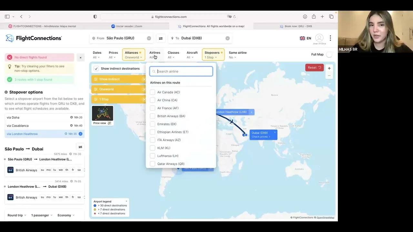This screenshot has width=413, height=232.
Task: Go back in Safari history
Action: coord(21,16)
